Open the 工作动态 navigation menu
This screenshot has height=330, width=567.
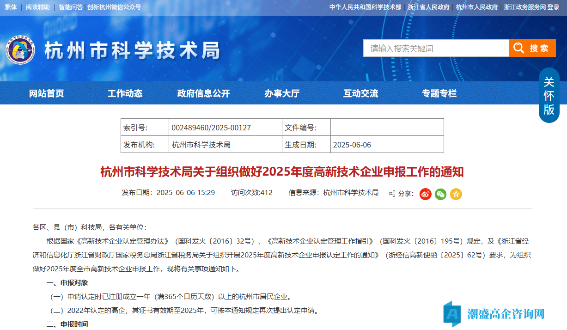[125, 93]
